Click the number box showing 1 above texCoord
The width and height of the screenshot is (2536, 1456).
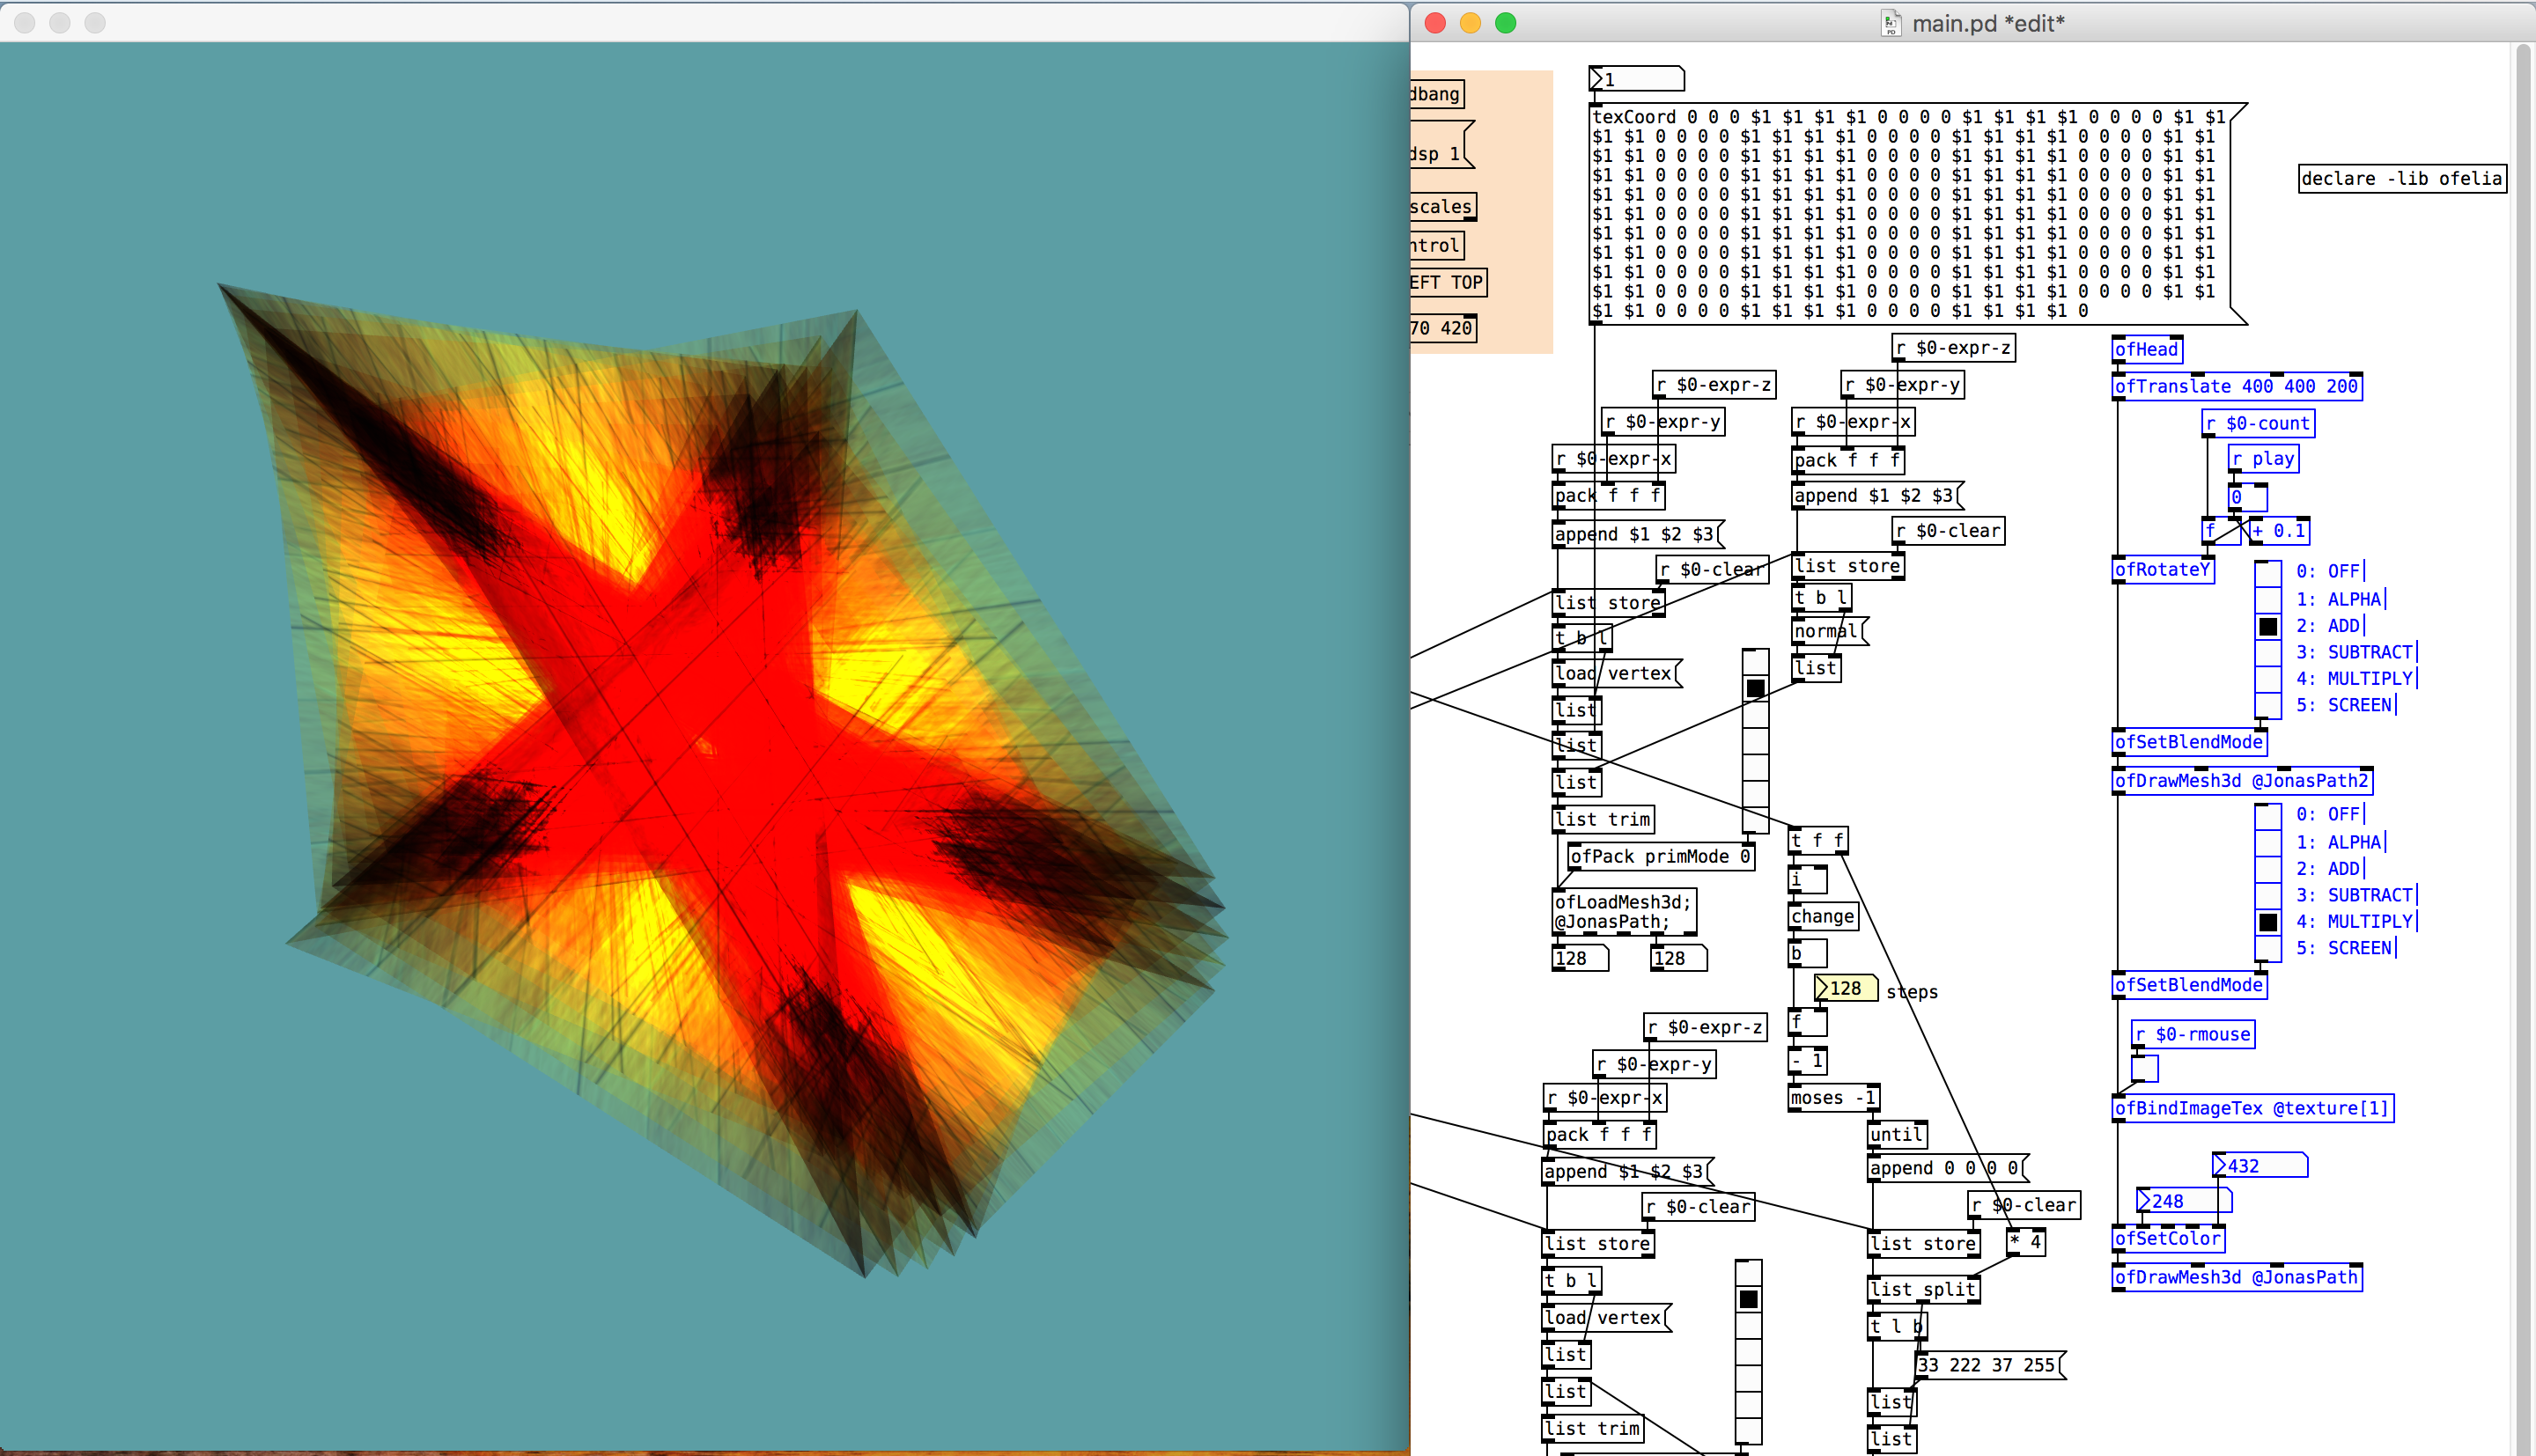tap(1637, 79)
